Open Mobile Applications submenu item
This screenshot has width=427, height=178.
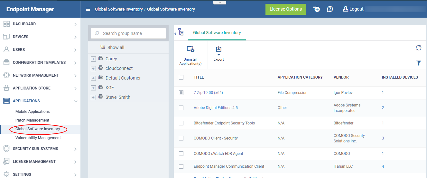click(32, 112)
